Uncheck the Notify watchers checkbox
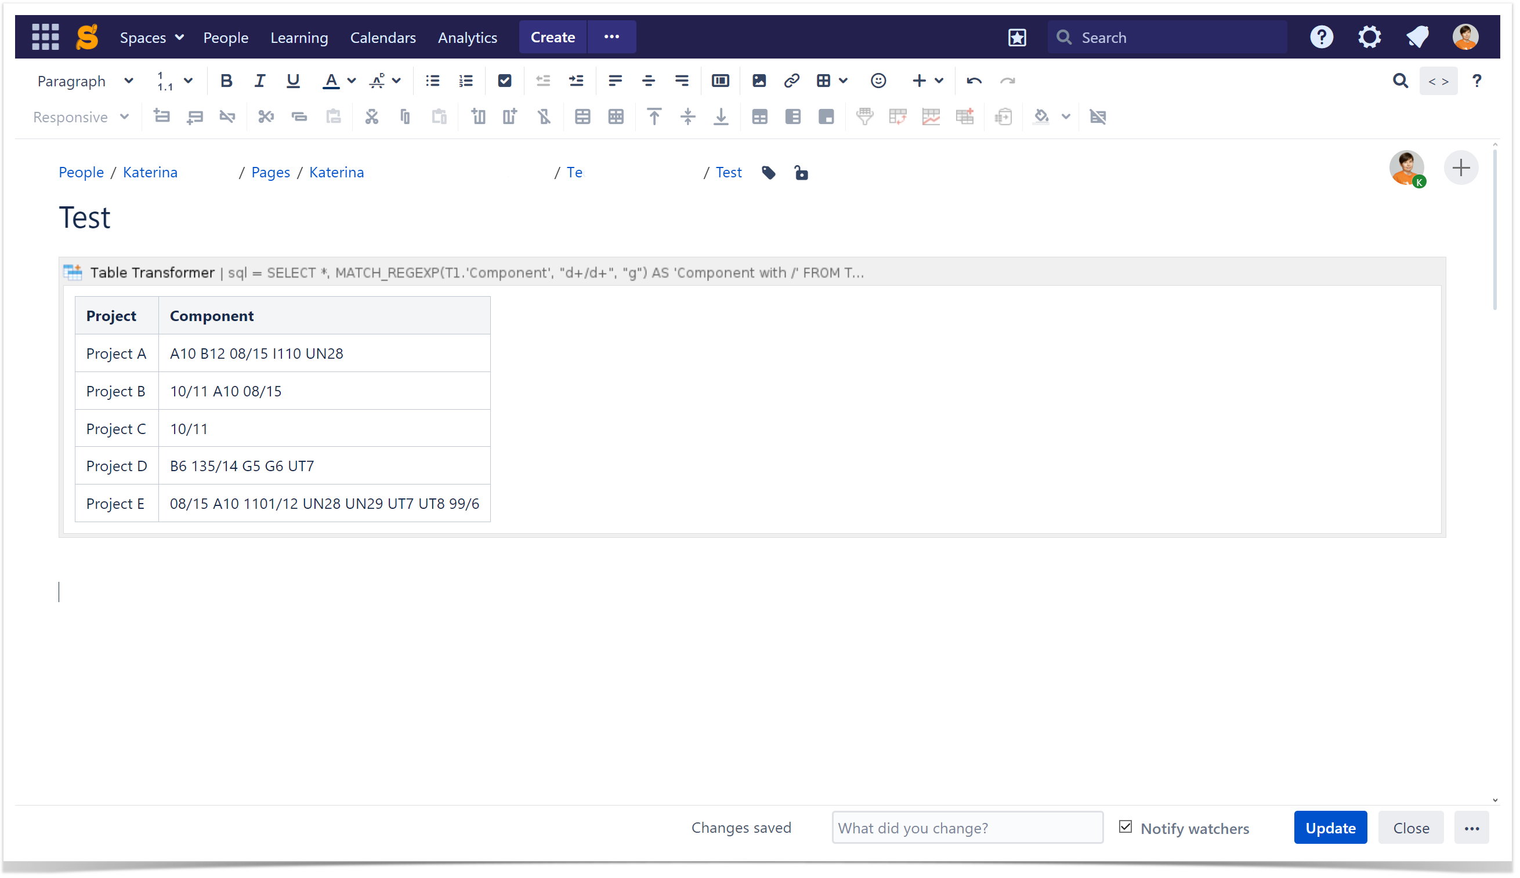This screenshot has height=878, width=1520. click(x=1125, y=827)
